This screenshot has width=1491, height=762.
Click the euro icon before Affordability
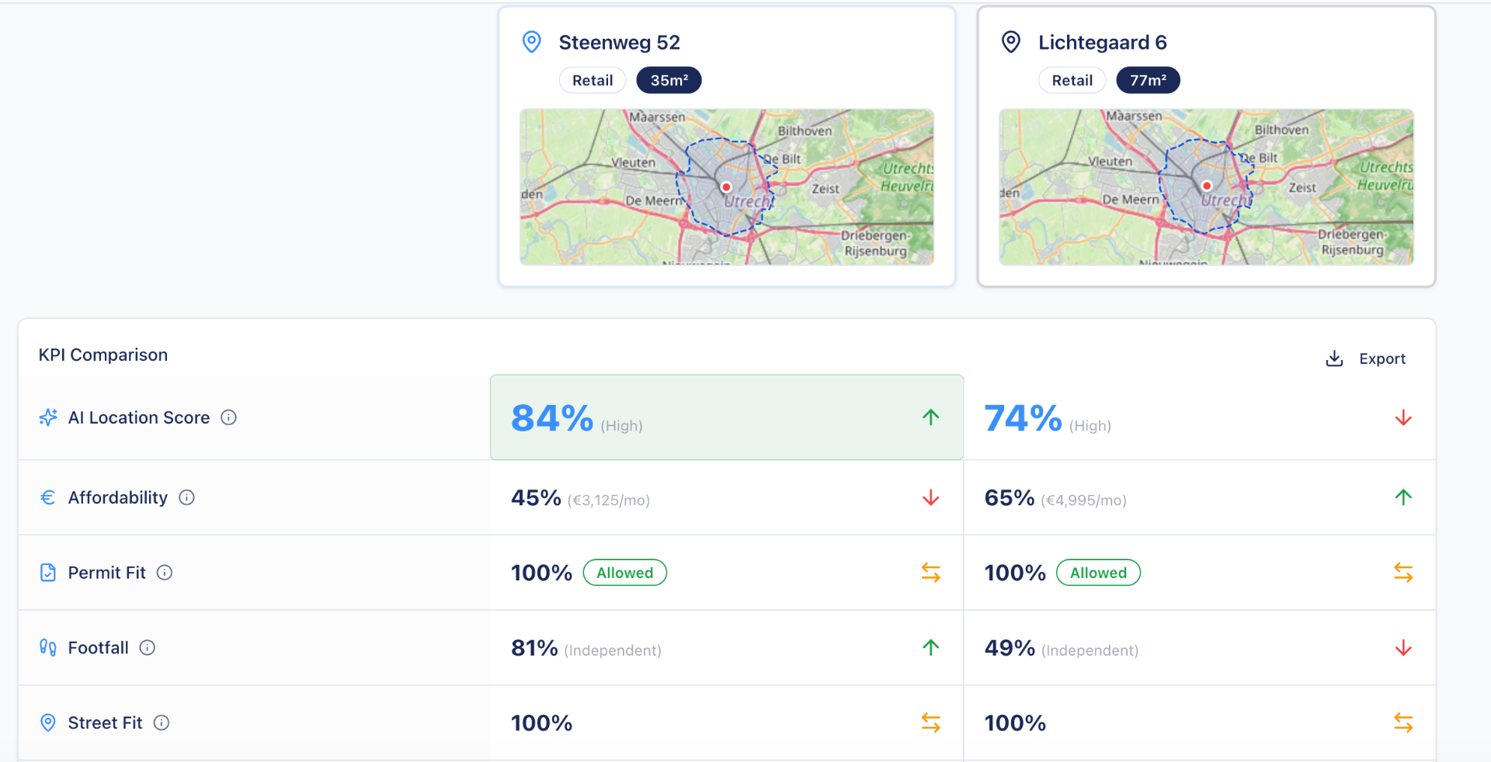click(x=48, y=497)
